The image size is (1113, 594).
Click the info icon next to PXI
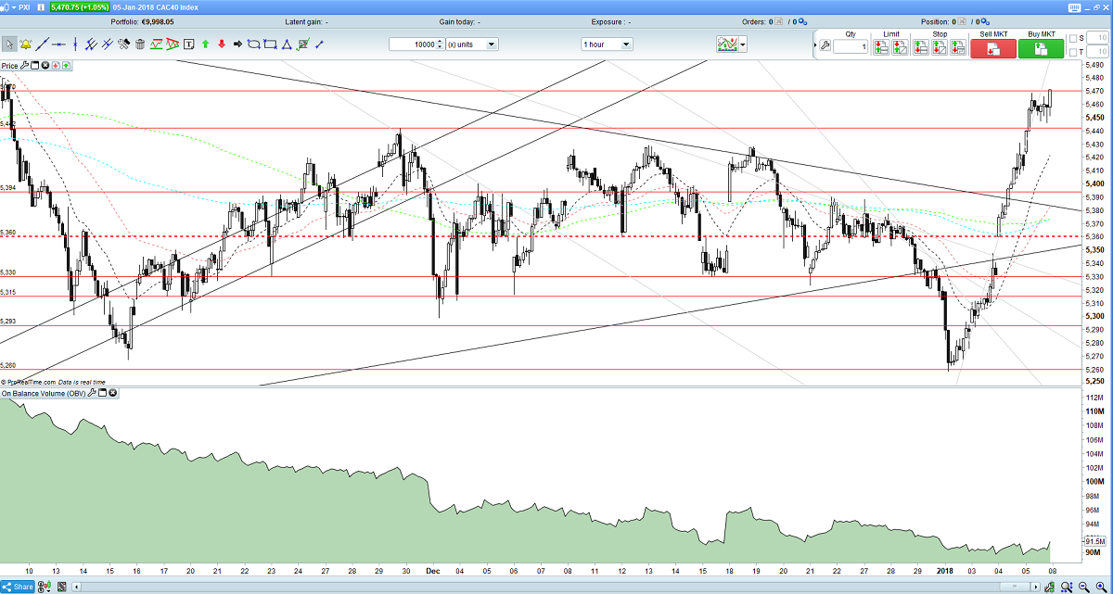41,7
